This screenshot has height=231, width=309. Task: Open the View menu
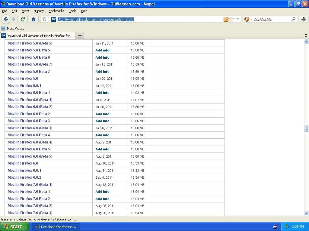25,11
